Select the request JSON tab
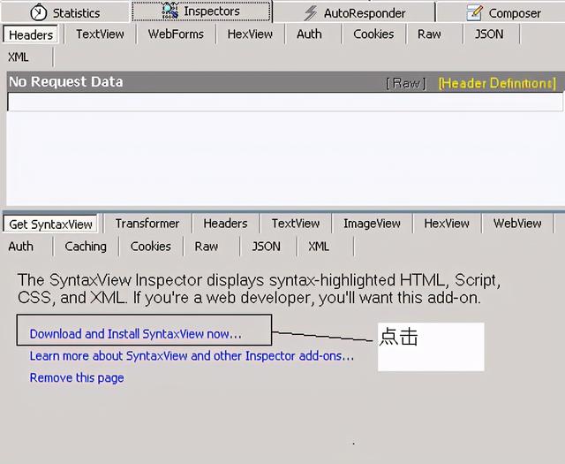Screen dimensions: 565x464 488,34
